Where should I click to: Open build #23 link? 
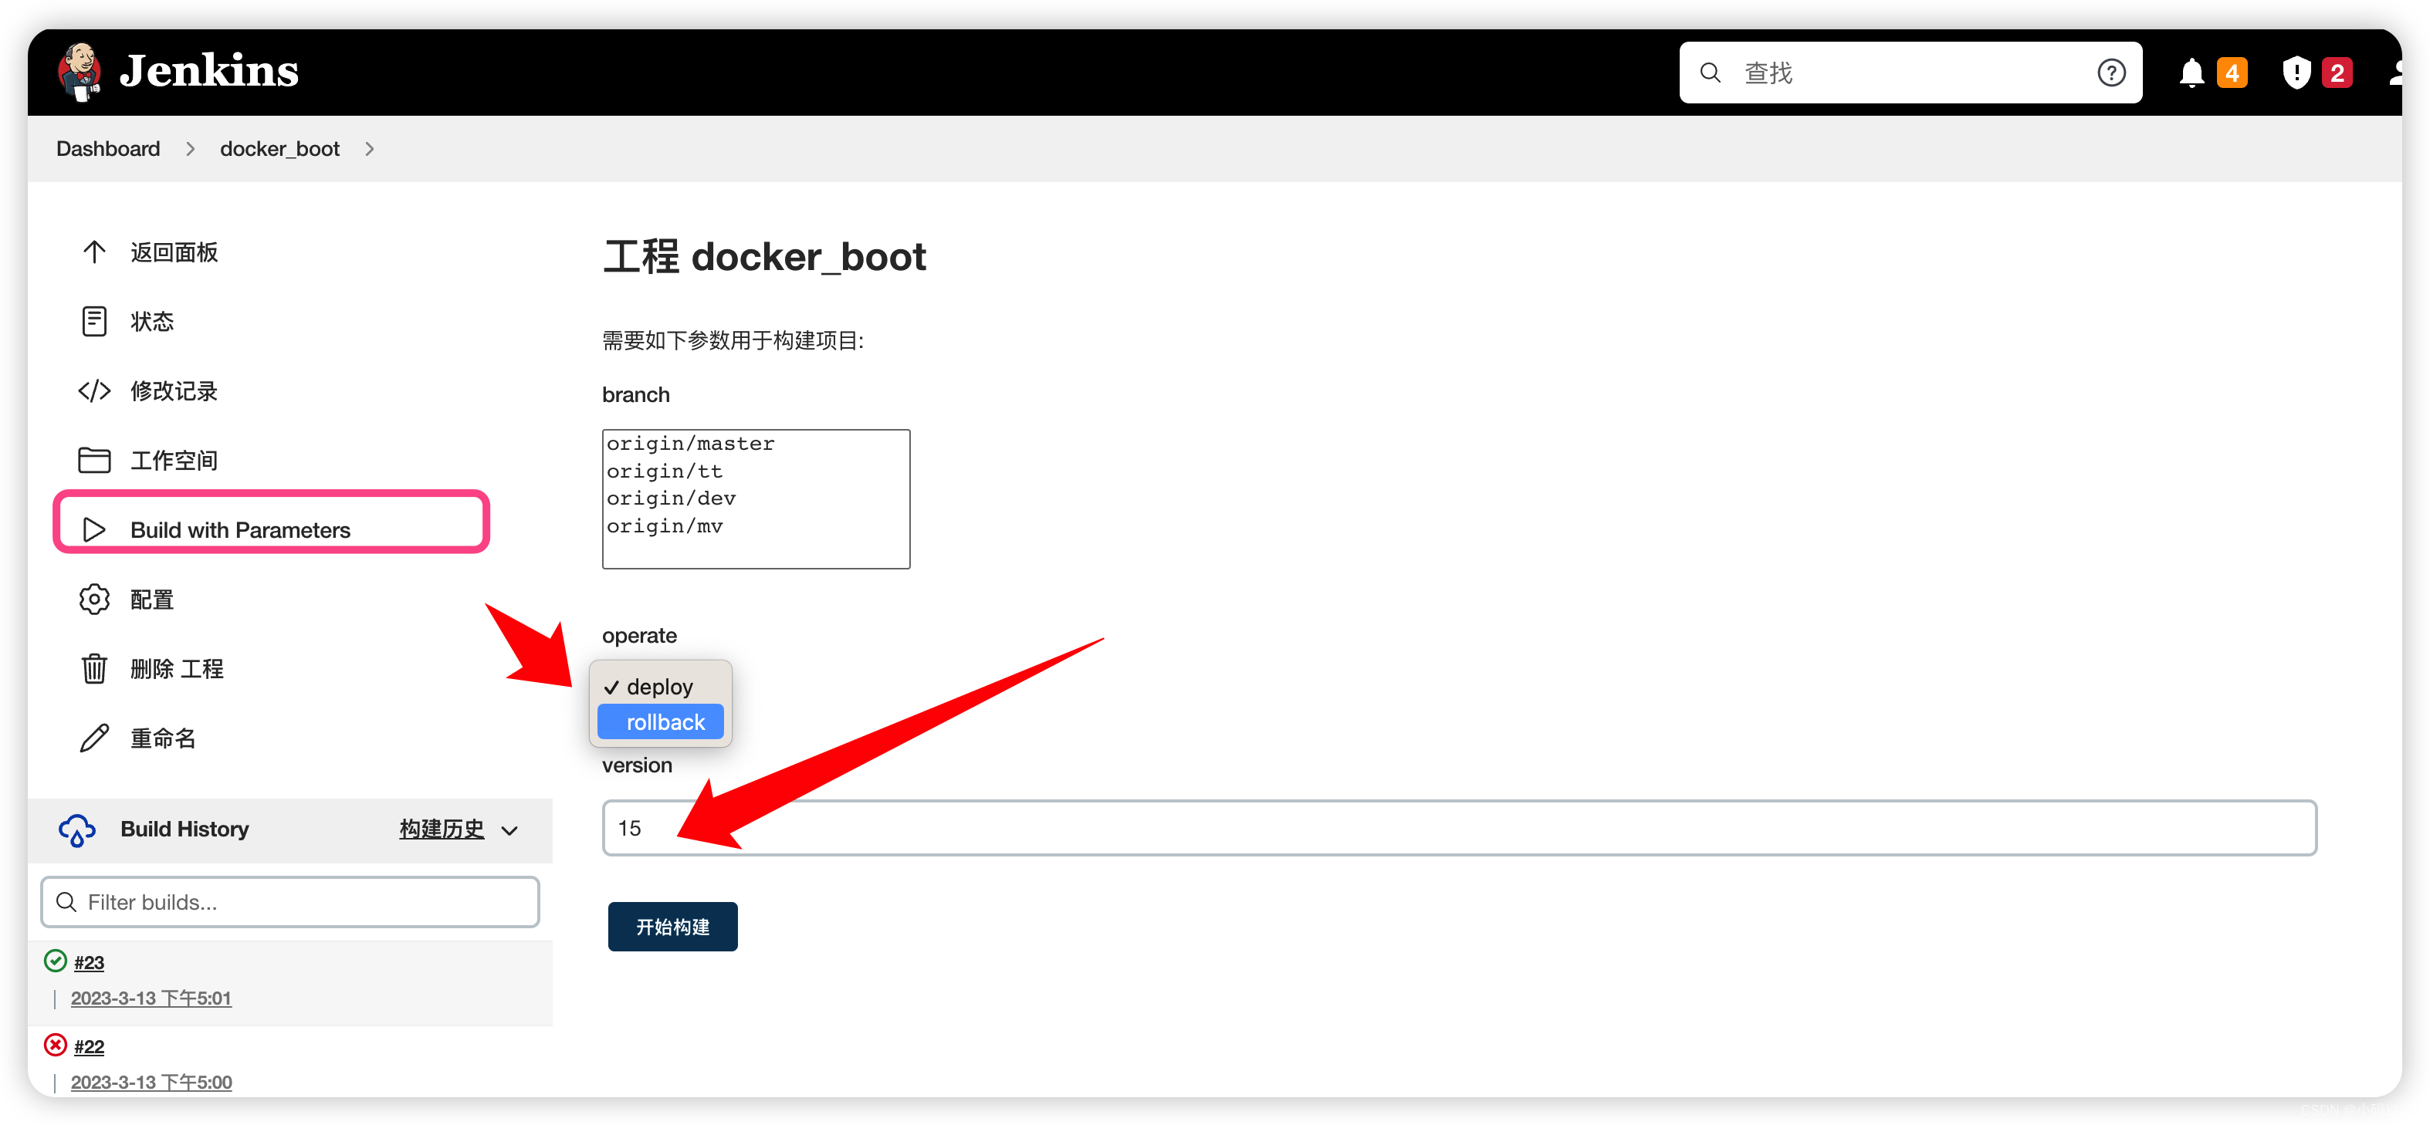(89, 962)
